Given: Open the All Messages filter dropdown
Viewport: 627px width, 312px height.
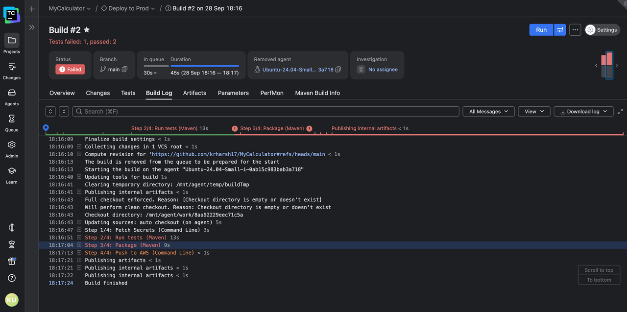Looking at the screenshot, I should coord(488,112).
